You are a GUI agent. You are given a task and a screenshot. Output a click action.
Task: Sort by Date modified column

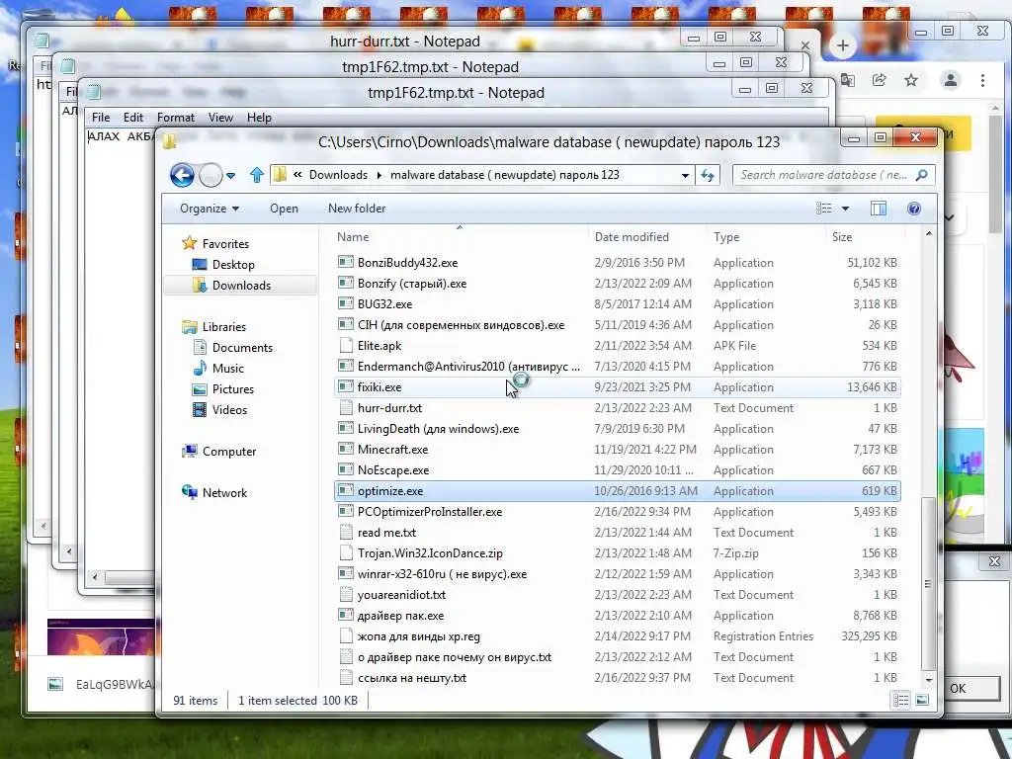(x=632, y=237)
